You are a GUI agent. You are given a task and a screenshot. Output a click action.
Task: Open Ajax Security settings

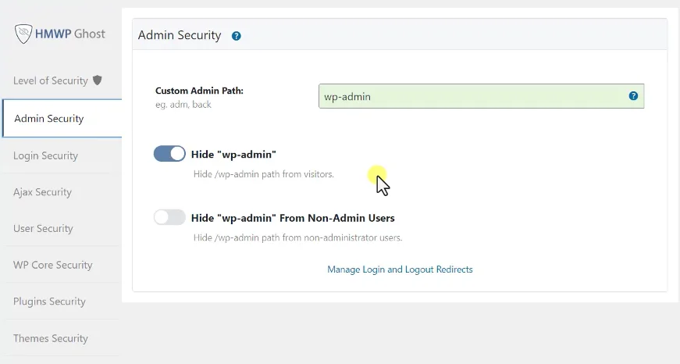pos(42,192)
